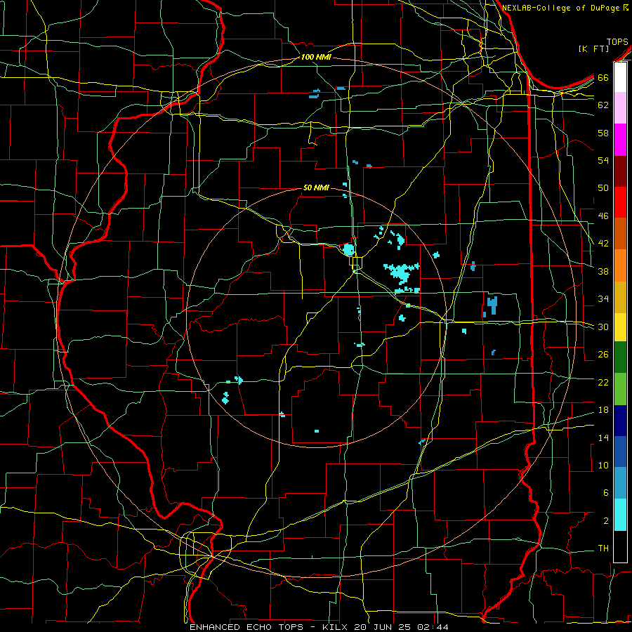The width and height of the screenshot is (632, 632).
Task: Click legend value 38
Action: (x=603, y=271)
